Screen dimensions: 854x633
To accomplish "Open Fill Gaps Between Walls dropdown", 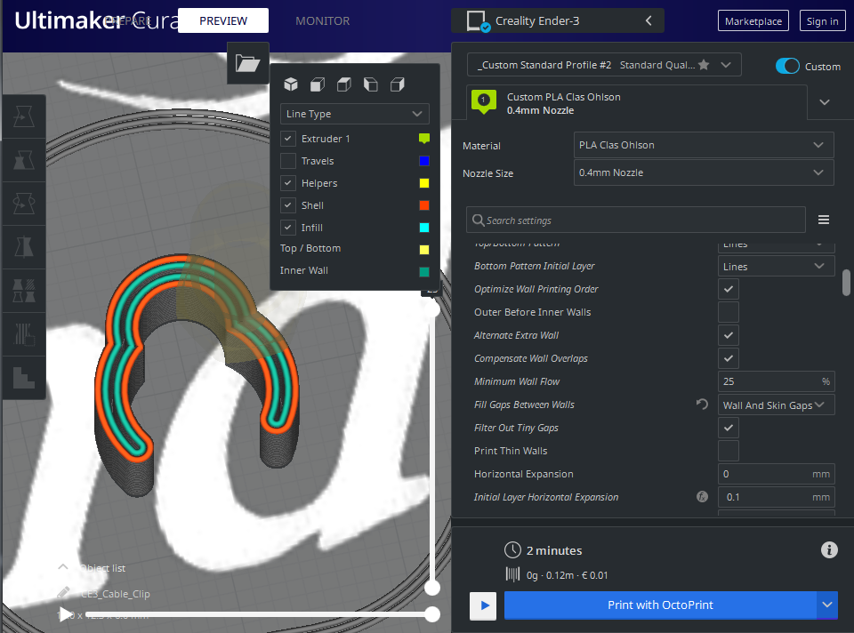I will click(x=776, y=405).
